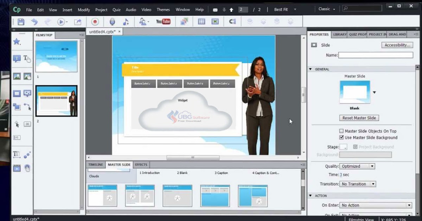Close the untitled4.cptx document tab

pos(120,32)
